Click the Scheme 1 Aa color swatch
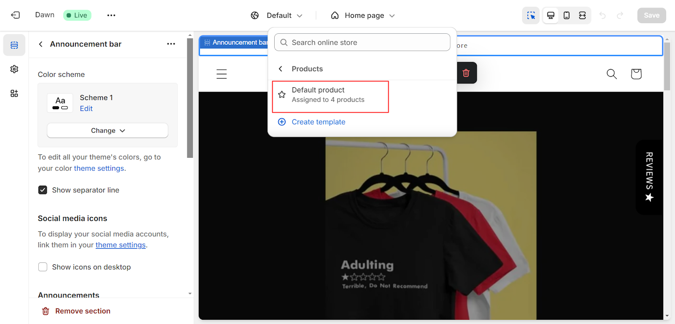The width and height of the screenshot is (675, 324). 60,103
